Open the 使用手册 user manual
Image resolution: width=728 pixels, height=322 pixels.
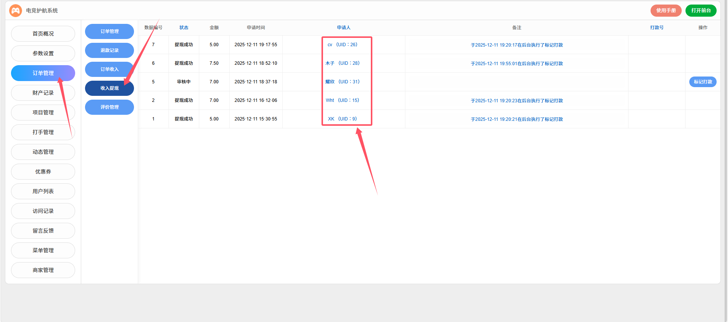tap(666, 11)
